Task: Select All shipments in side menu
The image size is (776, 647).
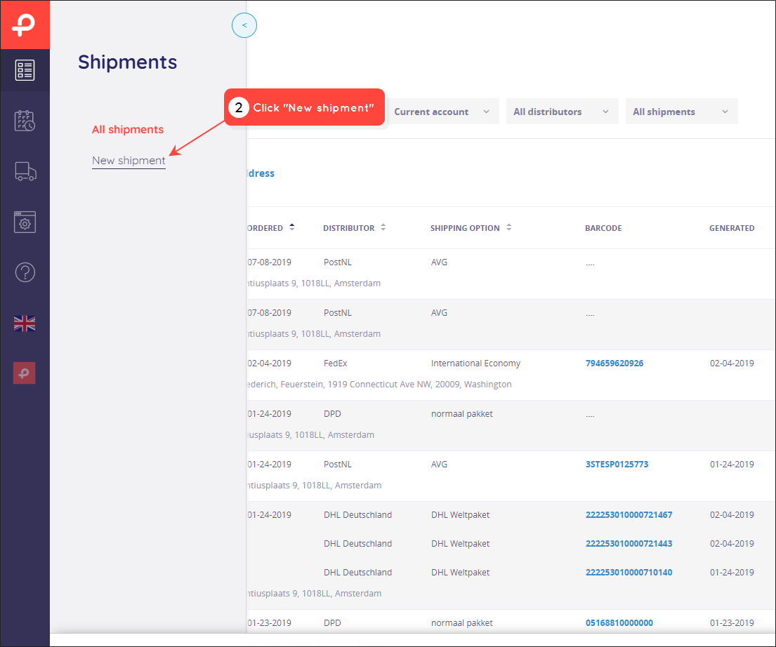Action: pyautogui.click(x=128, y=130)
